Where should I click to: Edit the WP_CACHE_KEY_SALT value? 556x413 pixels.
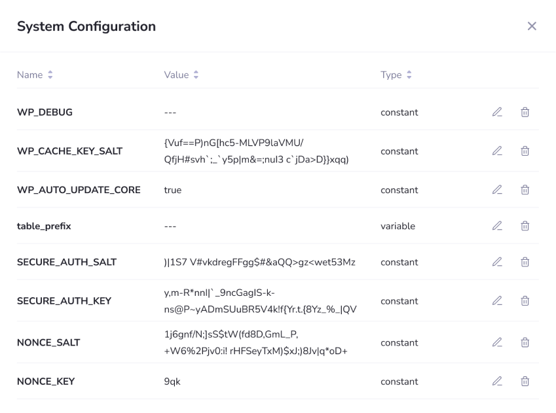(x=497, y=151)
